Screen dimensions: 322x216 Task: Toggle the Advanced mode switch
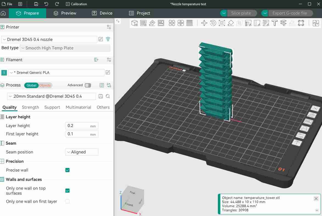click(x=88, y=85)
